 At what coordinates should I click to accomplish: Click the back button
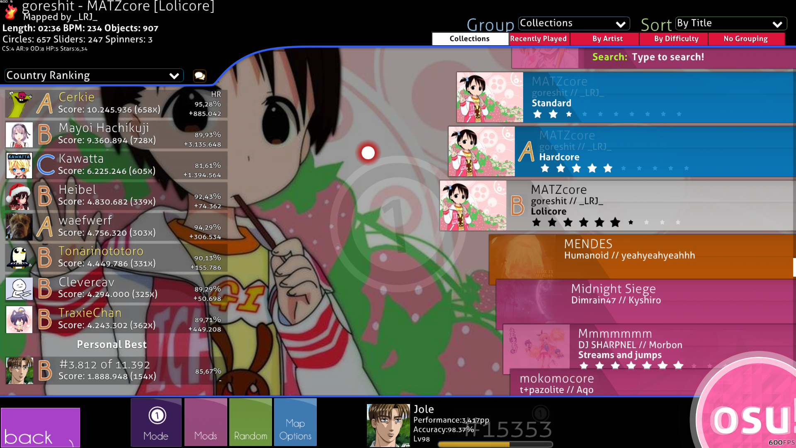40,427
